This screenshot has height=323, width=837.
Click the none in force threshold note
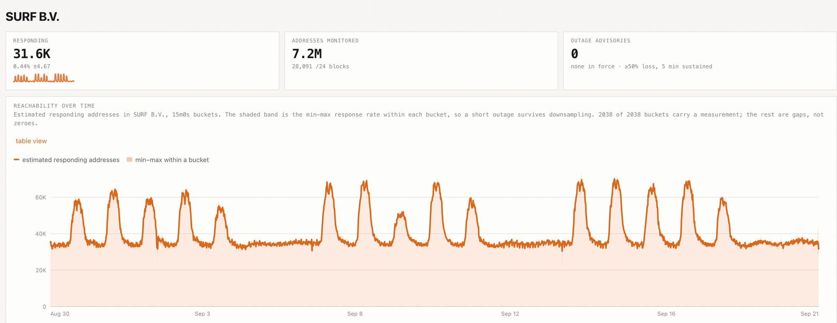click(x=642, y=66)
